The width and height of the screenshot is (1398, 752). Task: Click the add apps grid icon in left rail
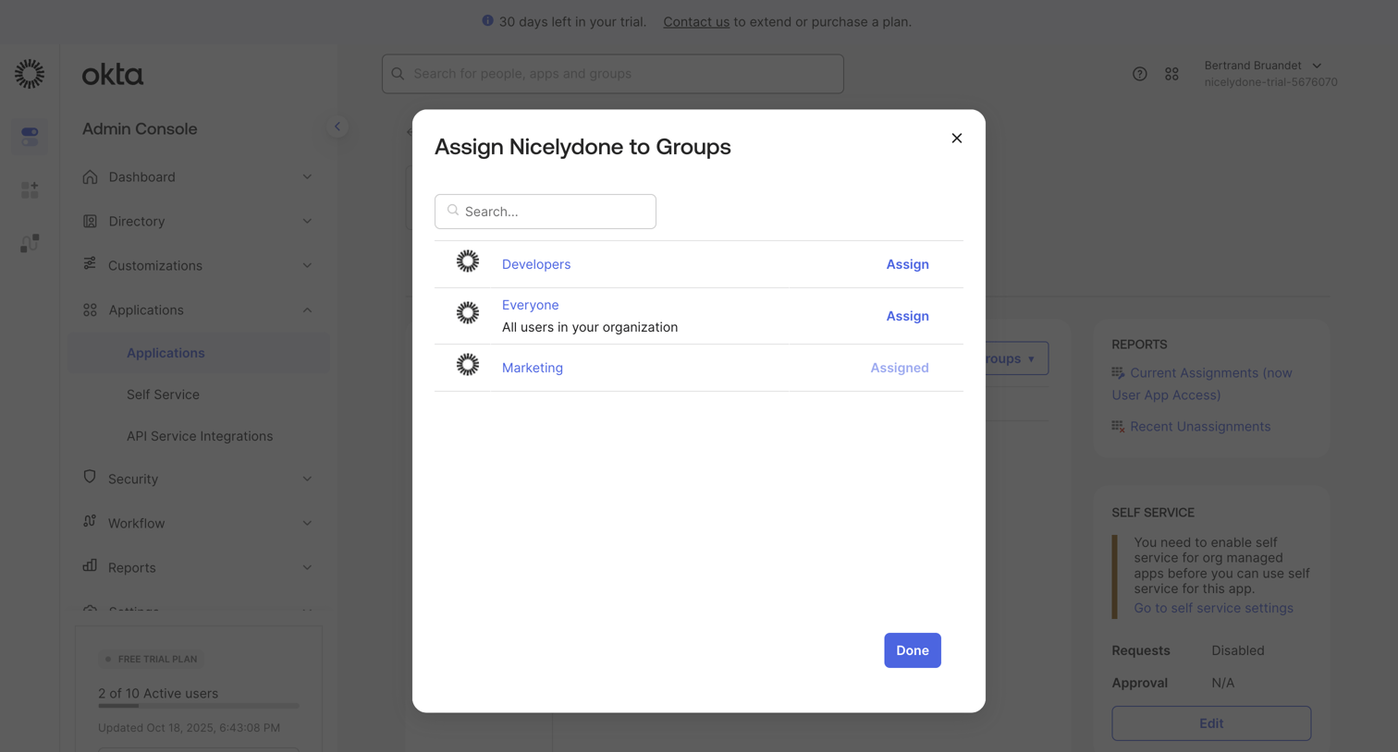click(30, 190)
